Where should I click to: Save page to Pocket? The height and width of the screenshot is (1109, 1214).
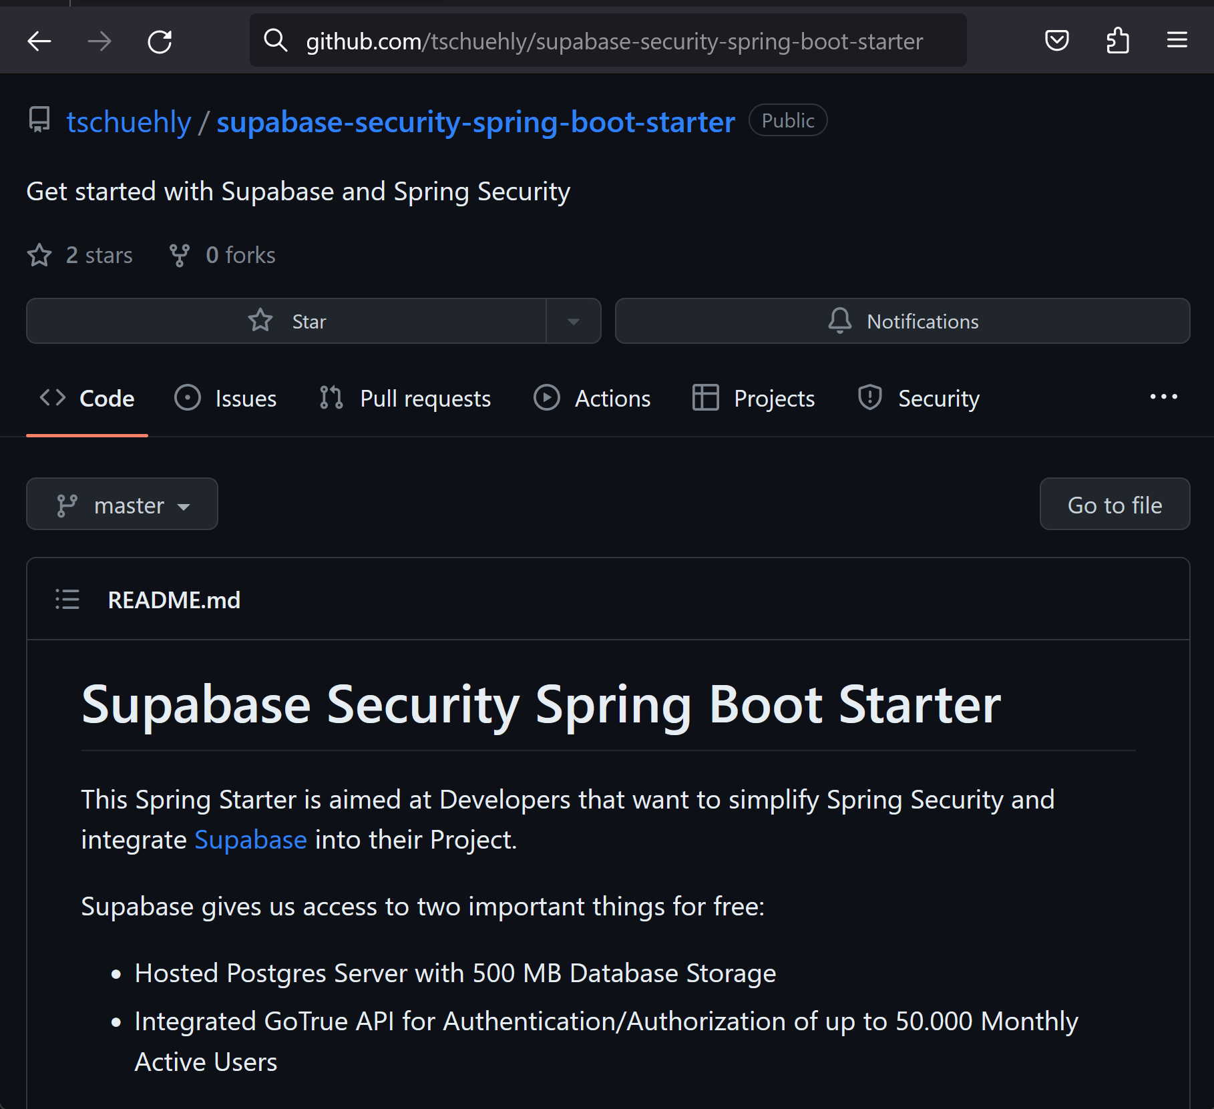click(x=1056, y=41)
